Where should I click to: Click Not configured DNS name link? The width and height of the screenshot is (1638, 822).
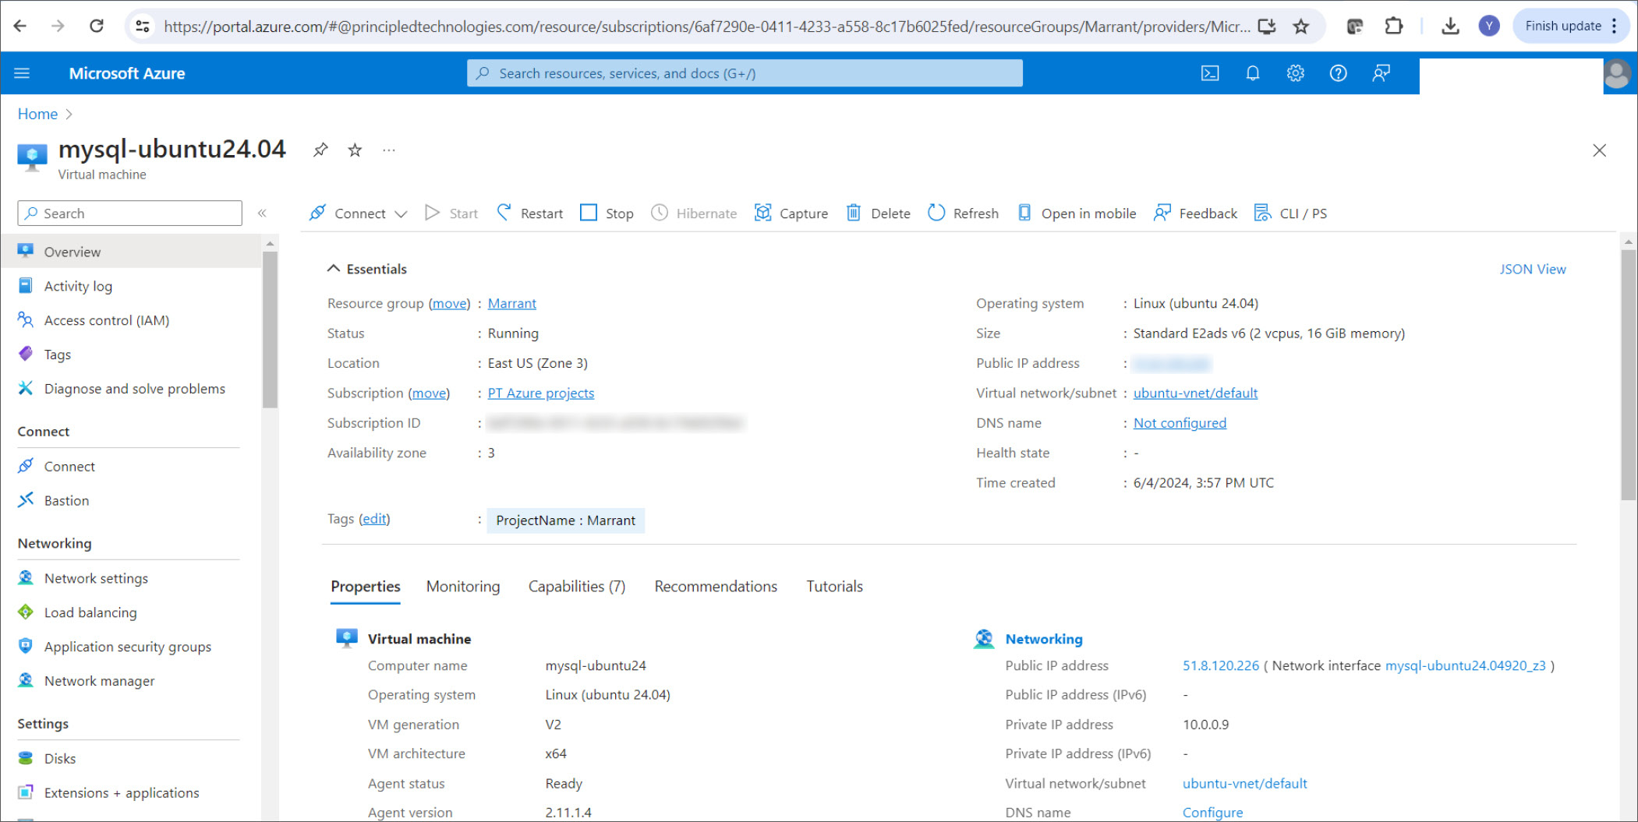tap(1180, 422)
